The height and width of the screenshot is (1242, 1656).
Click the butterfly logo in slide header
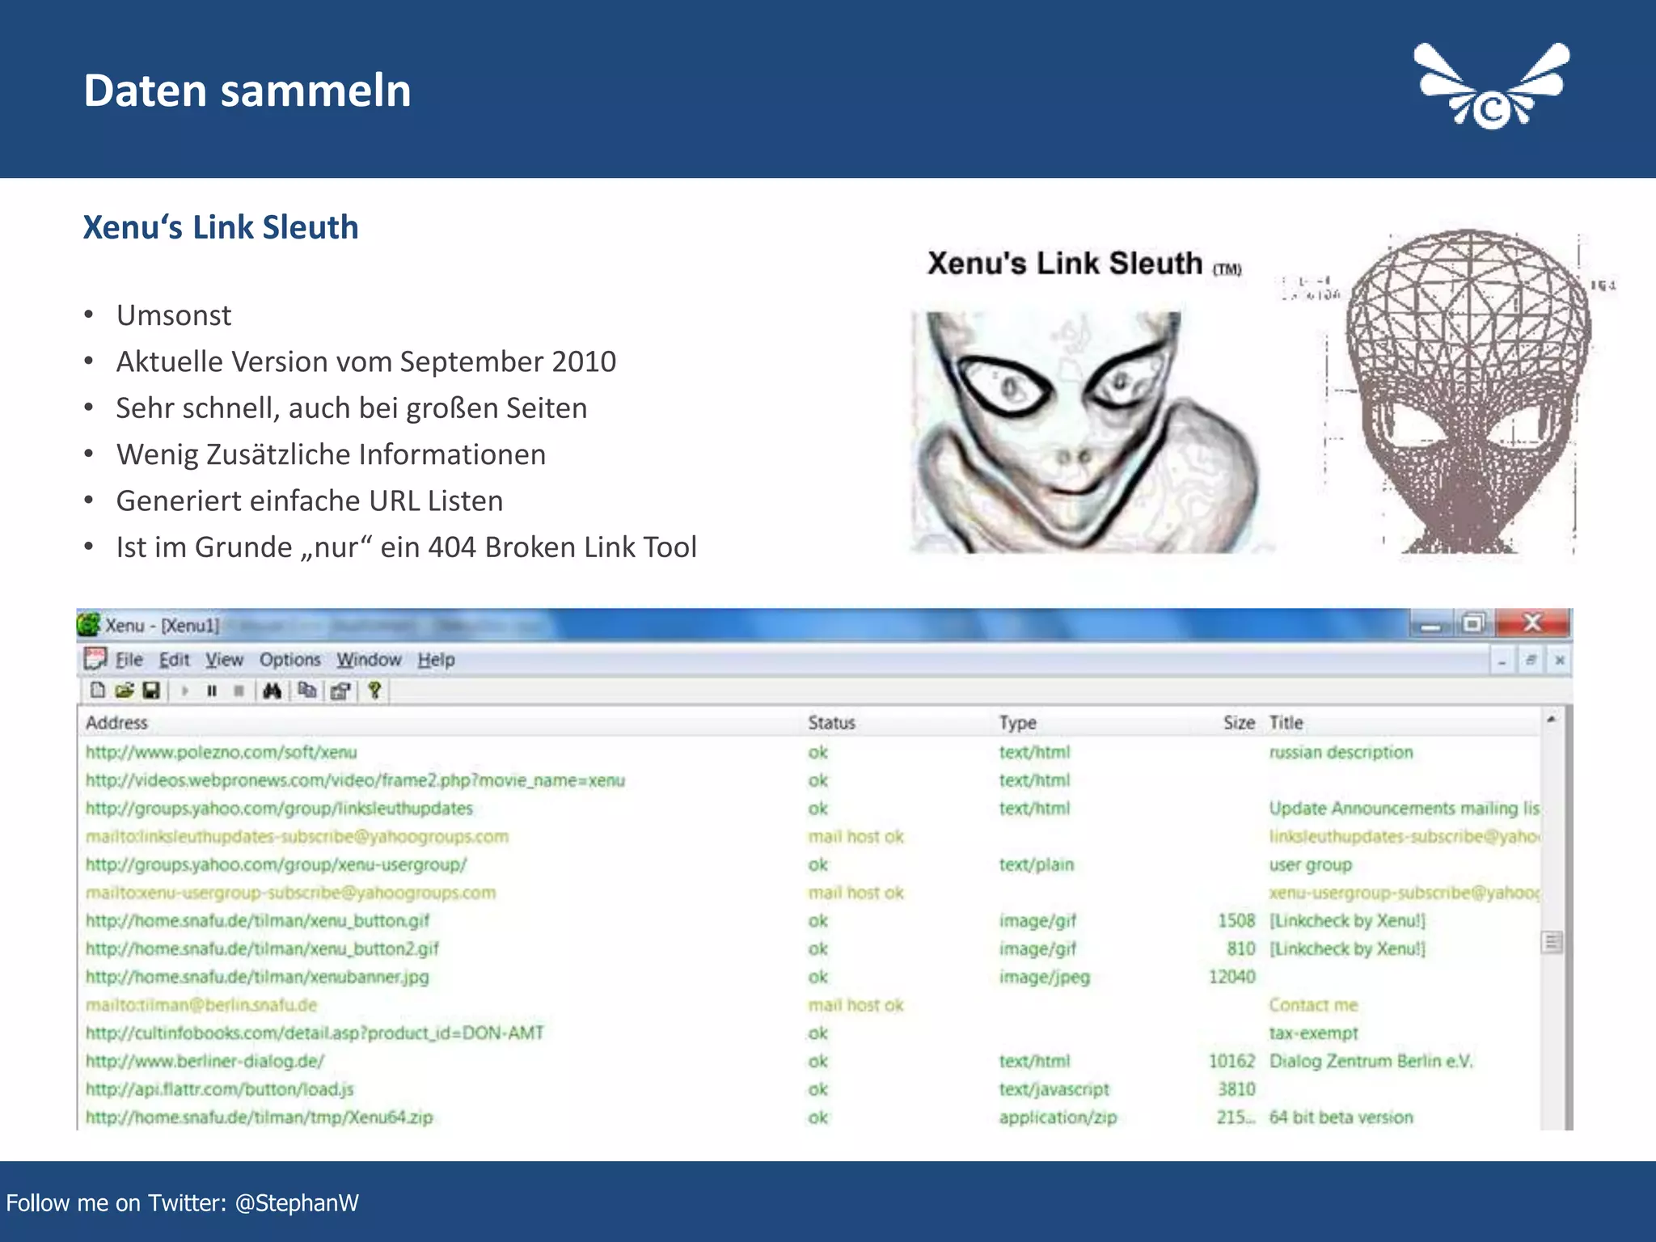[1491, 86]
